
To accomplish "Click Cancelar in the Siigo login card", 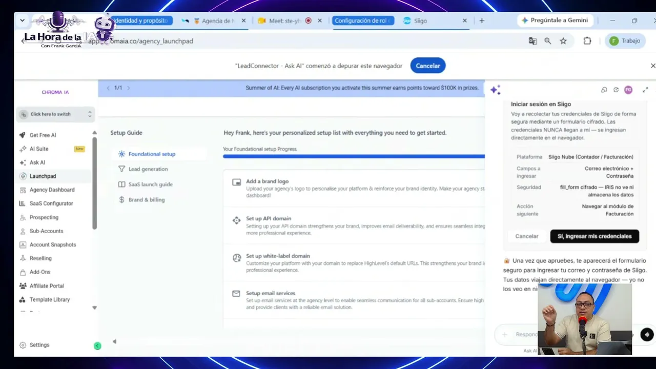I will 527,236.
